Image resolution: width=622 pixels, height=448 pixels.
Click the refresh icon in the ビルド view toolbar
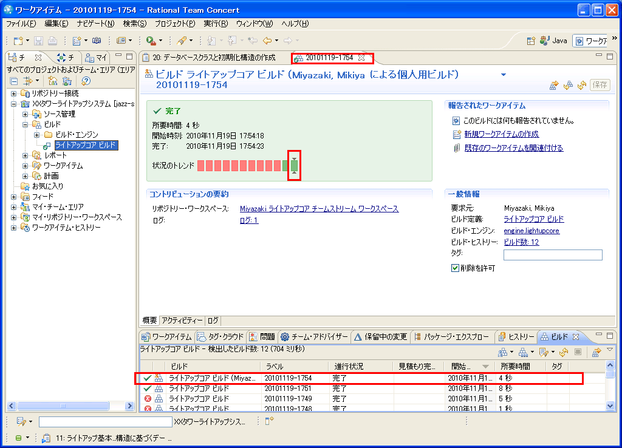coord(563,352)
